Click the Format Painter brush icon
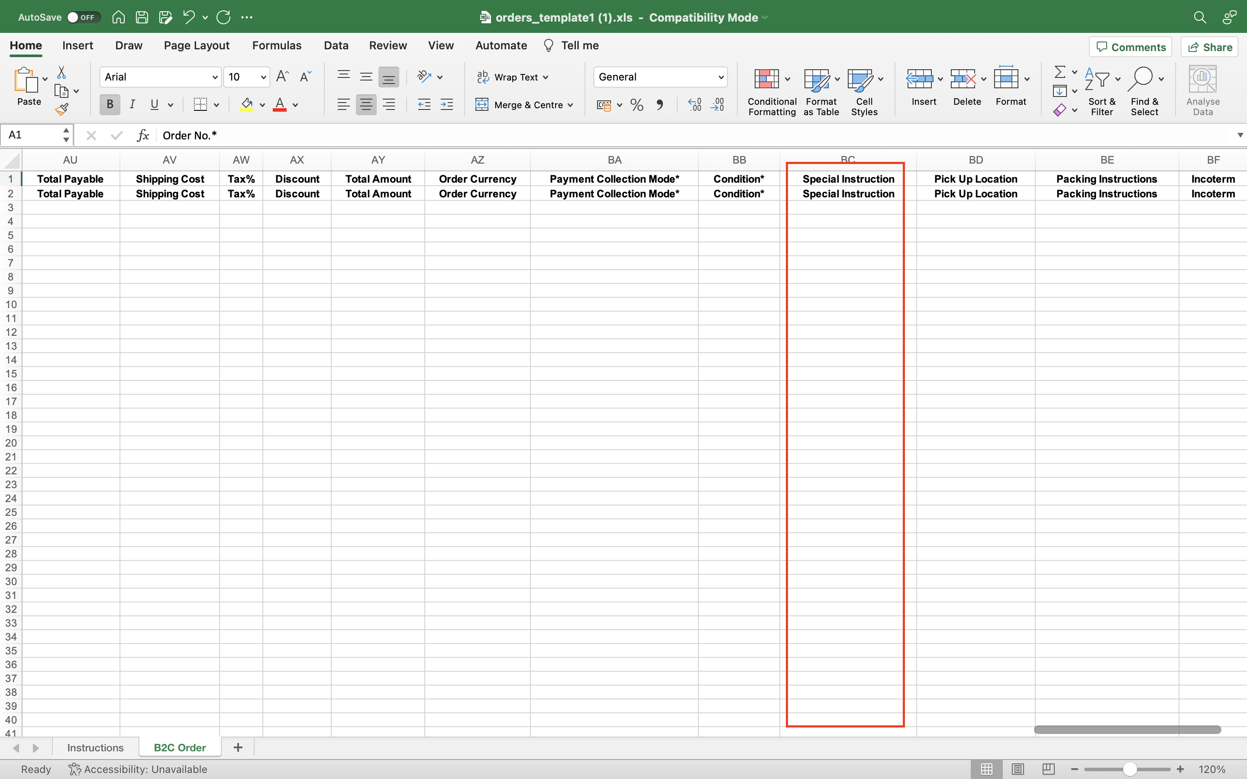This screenshot has height=779, width=1247. [x=62, y=109]
